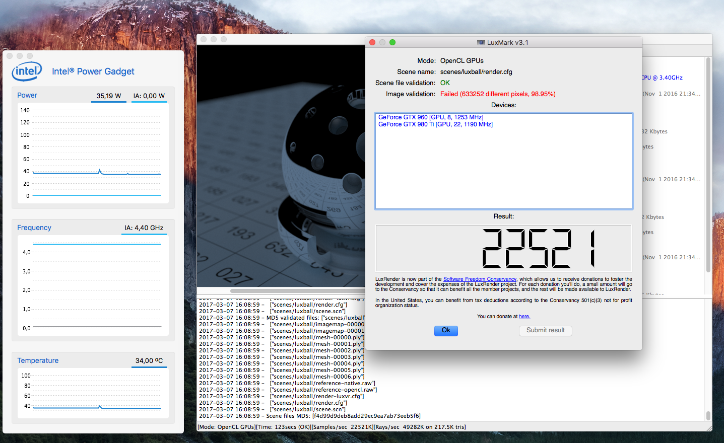Viewport: 724px width, 443px height.
Task: Minimize the Intel Power Gadget window
Action: (x=20, y=56)
